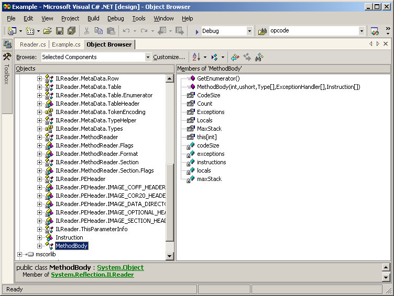
Task: Click the Find Symbol binoculars icon
Action: point(259,57)
